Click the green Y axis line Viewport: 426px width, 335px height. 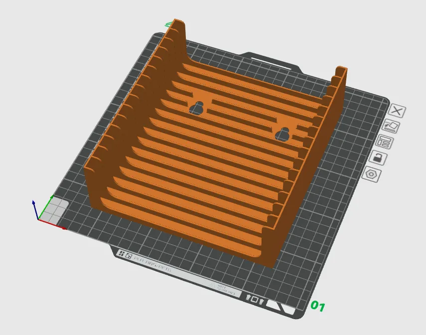click(x=46, y=207)
